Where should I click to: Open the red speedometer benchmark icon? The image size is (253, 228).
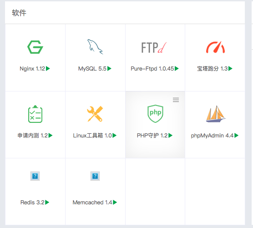[215, 47]
